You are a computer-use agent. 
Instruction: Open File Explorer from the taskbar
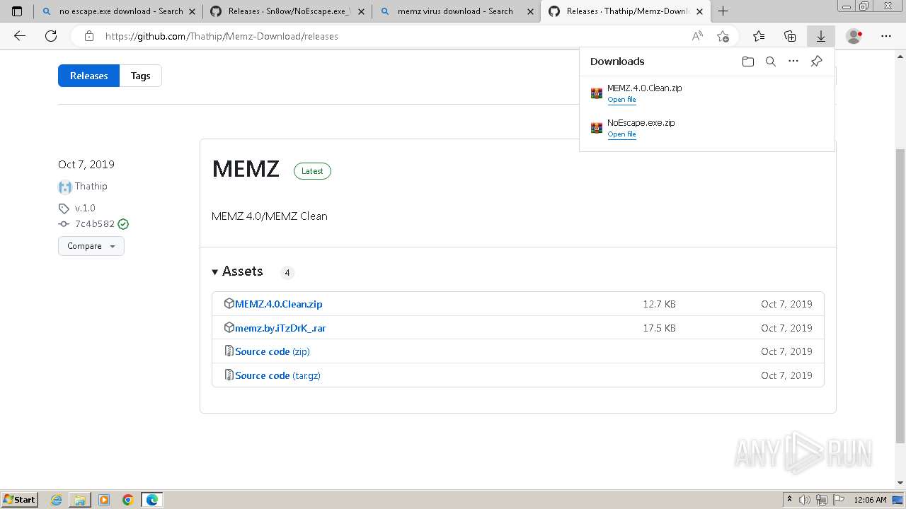(x=80, y=500)
